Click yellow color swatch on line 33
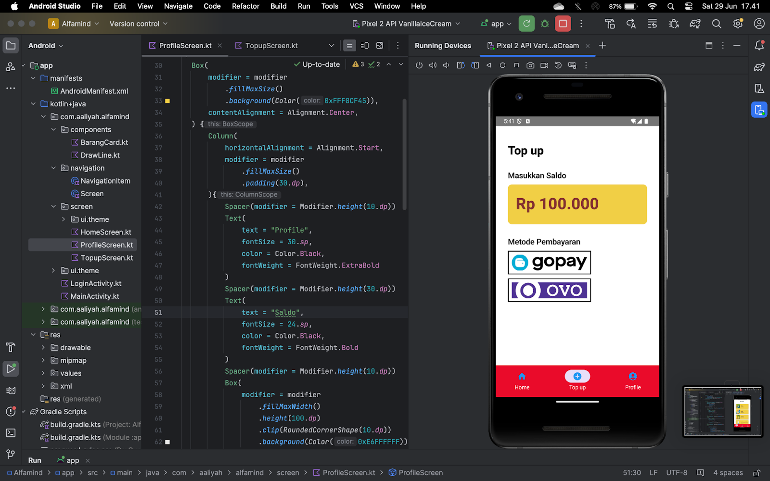Image resolution: width=770 pixels, height=481 pixels. 167,101
